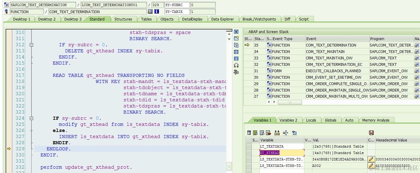Open the Break./Watchpoints tab
The height and width of the screenshot is (173, 420).
[259, 19]
